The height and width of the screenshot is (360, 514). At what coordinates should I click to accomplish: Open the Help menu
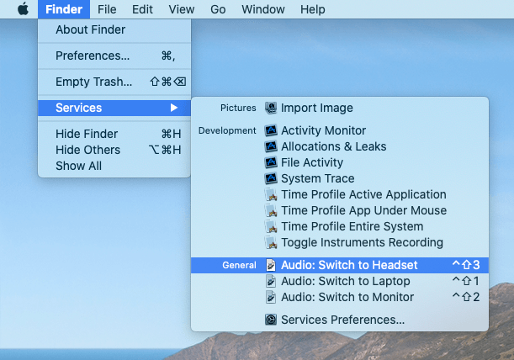313,9
